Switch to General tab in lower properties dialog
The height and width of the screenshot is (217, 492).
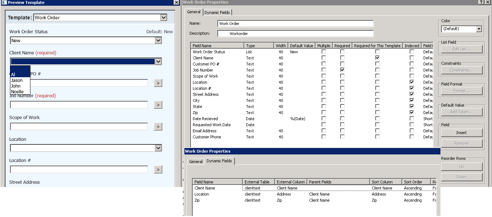[196, 162]
